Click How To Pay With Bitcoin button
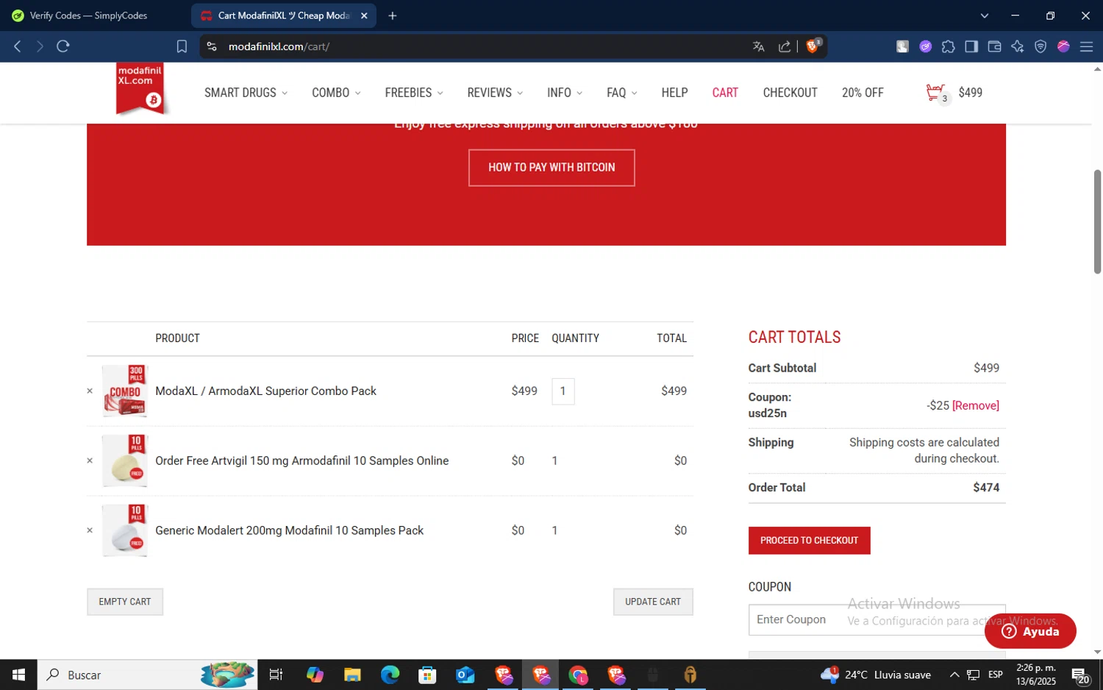Image resolution: width=1103 pixels, height=690 pixels. tap(551, 168)
